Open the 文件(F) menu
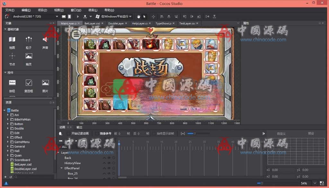The image size is (329, 188). 10,10
